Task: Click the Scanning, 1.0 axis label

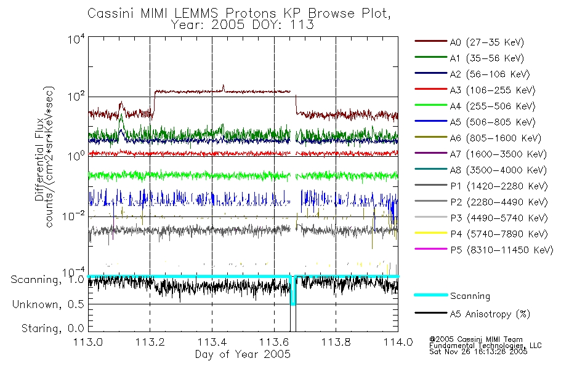Action: [47, 280]
